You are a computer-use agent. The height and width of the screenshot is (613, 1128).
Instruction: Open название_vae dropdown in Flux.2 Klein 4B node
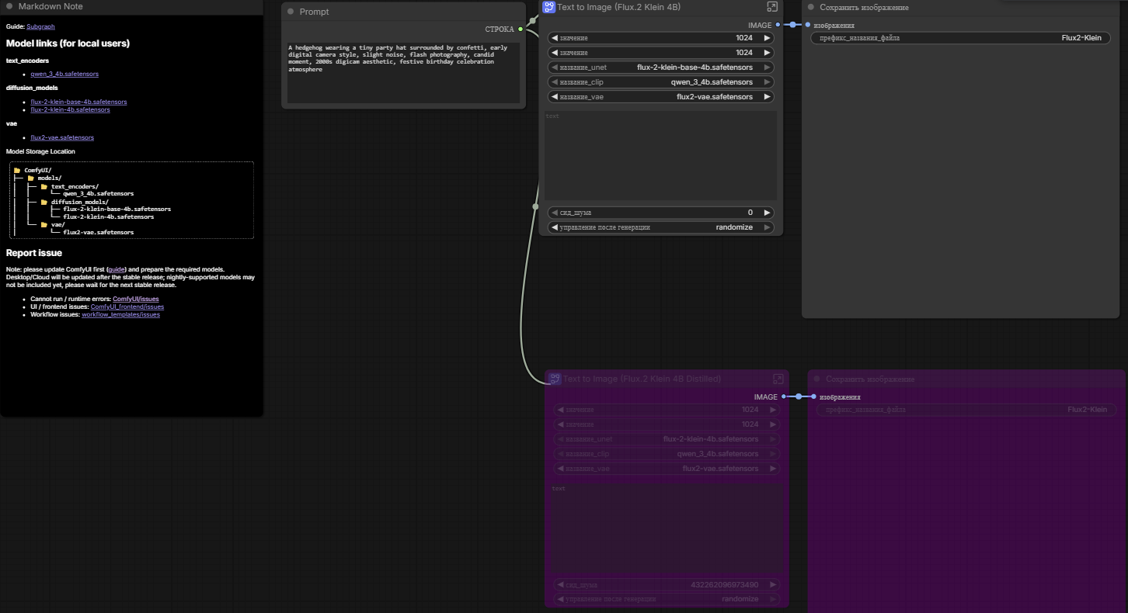pos(661,97)
